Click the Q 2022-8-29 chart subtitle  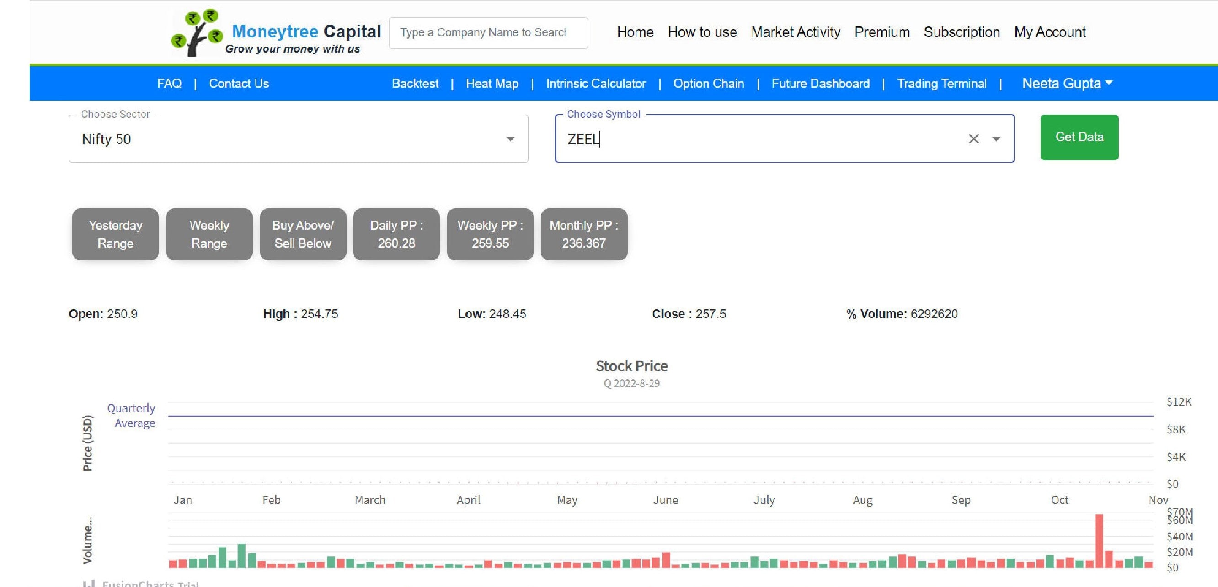[x=632, y=383]
